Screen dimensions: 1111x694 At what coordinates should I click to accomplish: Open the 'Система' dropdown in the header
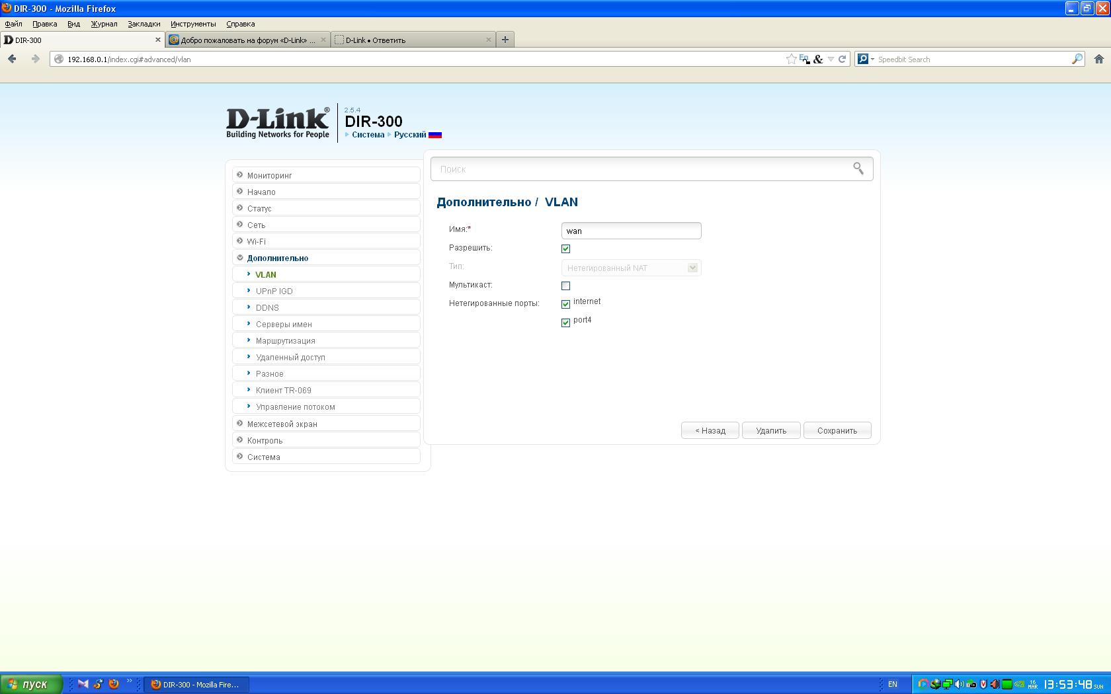point(368,135)
